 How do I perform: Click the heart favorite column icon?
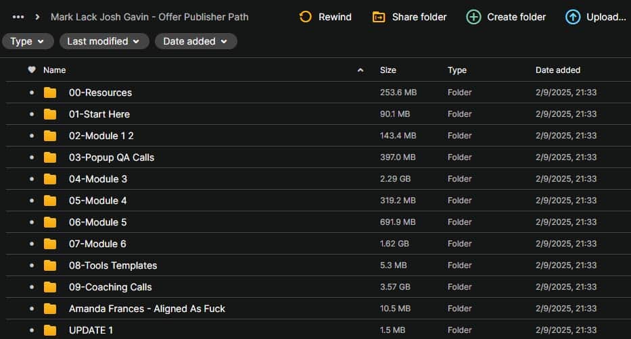[x=31, y=70]
